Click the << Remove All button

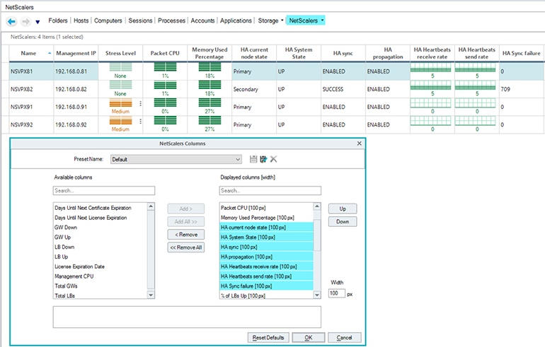[186, 247]
